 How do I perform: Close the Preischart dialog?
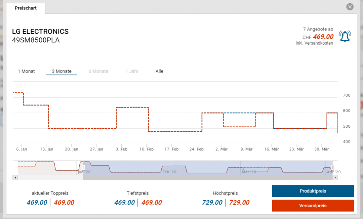350,7
